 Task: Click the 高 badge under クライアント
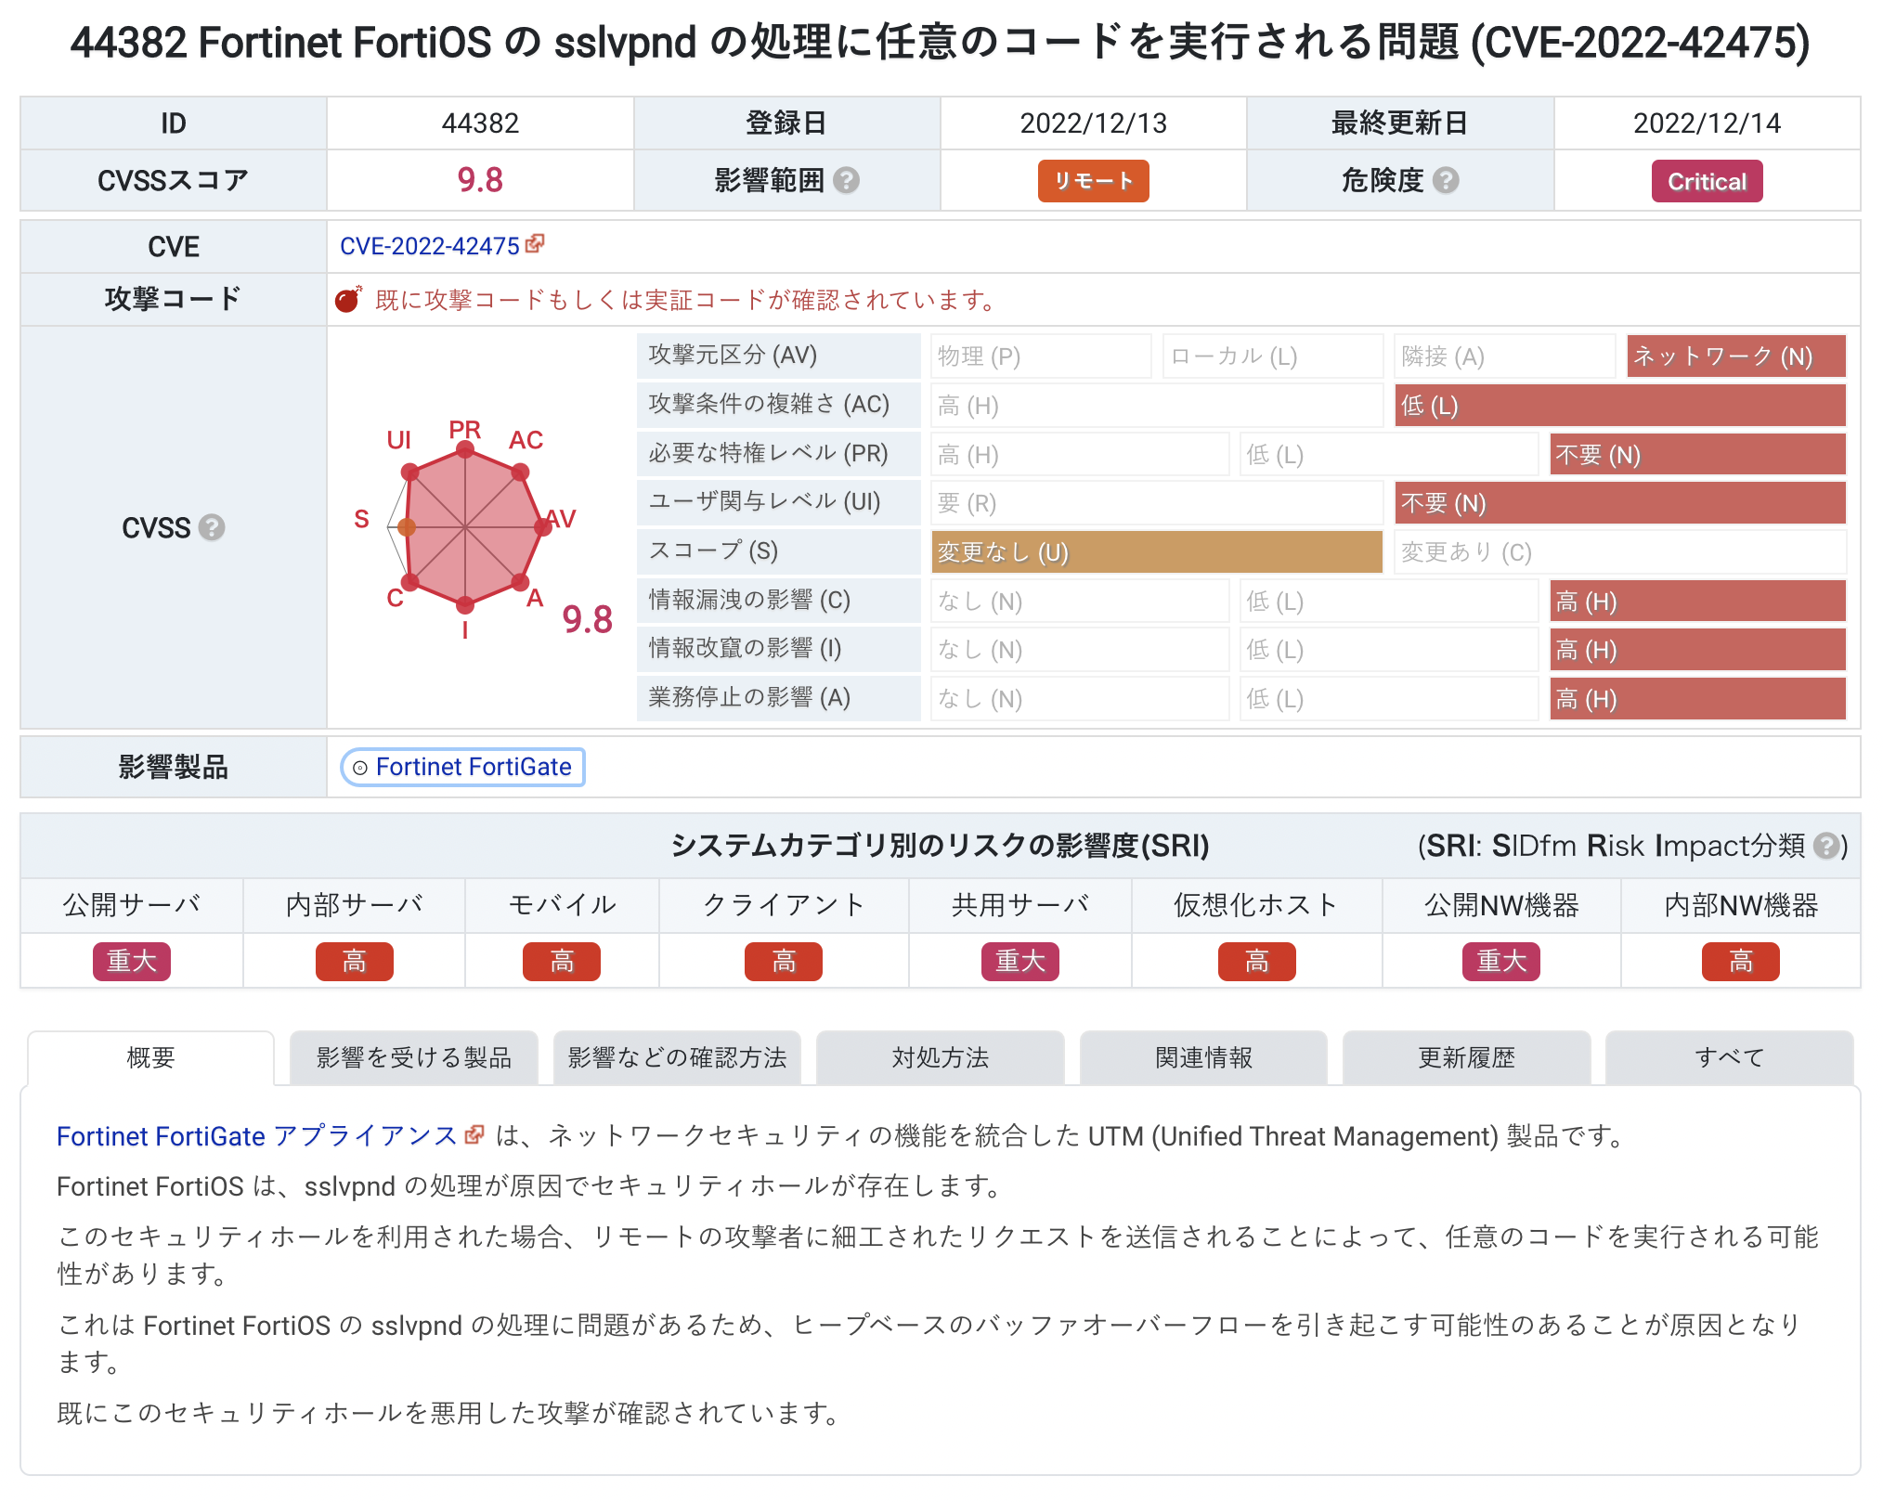click(784, 962)
